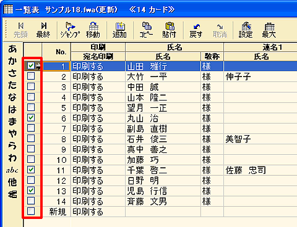Click the list table icon in title bar

pyautogui.click(x=9, y=9)
